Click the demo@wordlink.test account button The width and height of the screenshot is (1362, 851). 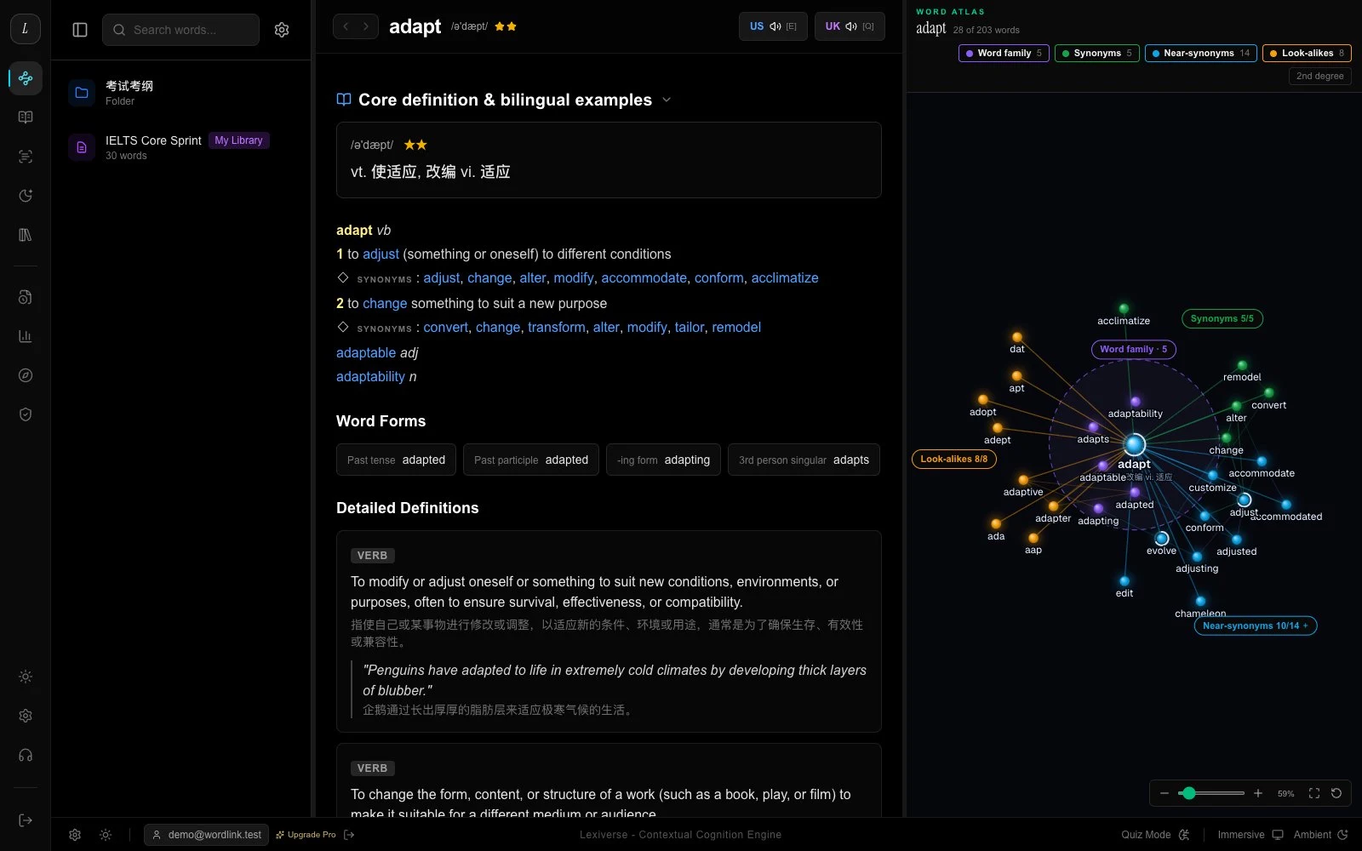pyautogui.click(x=207, y=835)
